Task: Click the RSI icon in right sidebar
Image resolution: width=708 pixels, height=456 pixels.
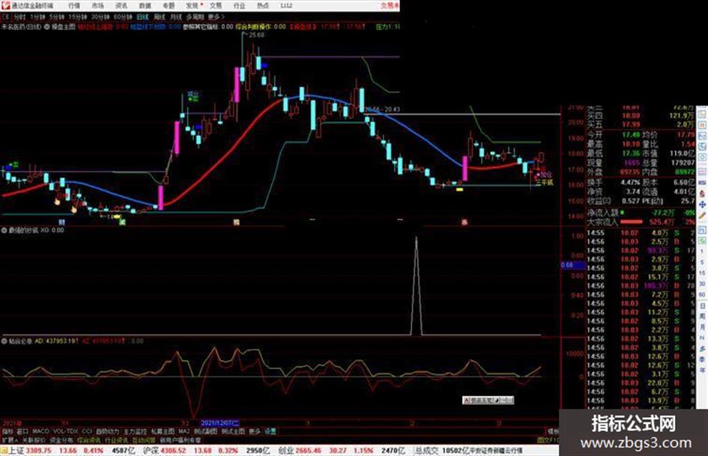Action: coord(702,183)
